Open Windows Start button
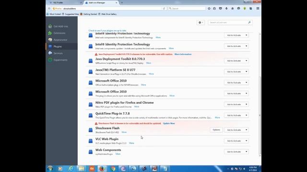Image resolution: width=307 pixels, height=172 pixels. [x=50, y=169]
